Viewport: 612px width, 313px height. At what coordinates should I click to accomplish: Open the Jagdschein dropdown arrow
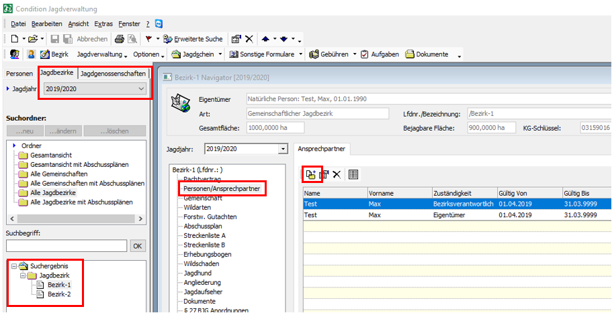pyautogui.click(x=220, y=54)
